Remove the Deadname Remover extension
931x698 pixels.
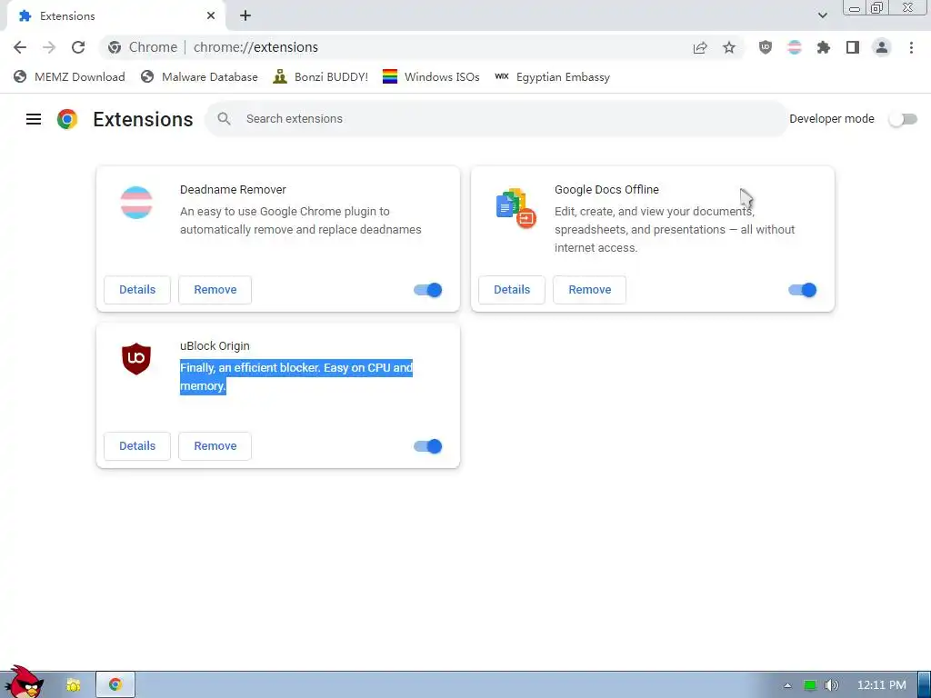215,290
